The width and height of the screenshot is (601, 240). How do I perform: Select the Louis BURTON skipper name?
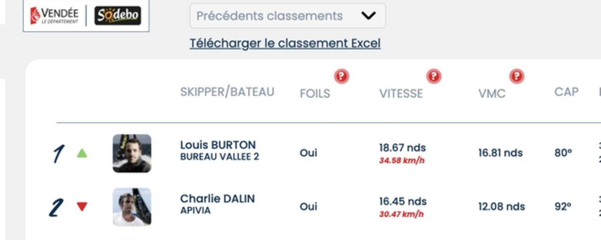pyautogui.click(x=218, y=145)
